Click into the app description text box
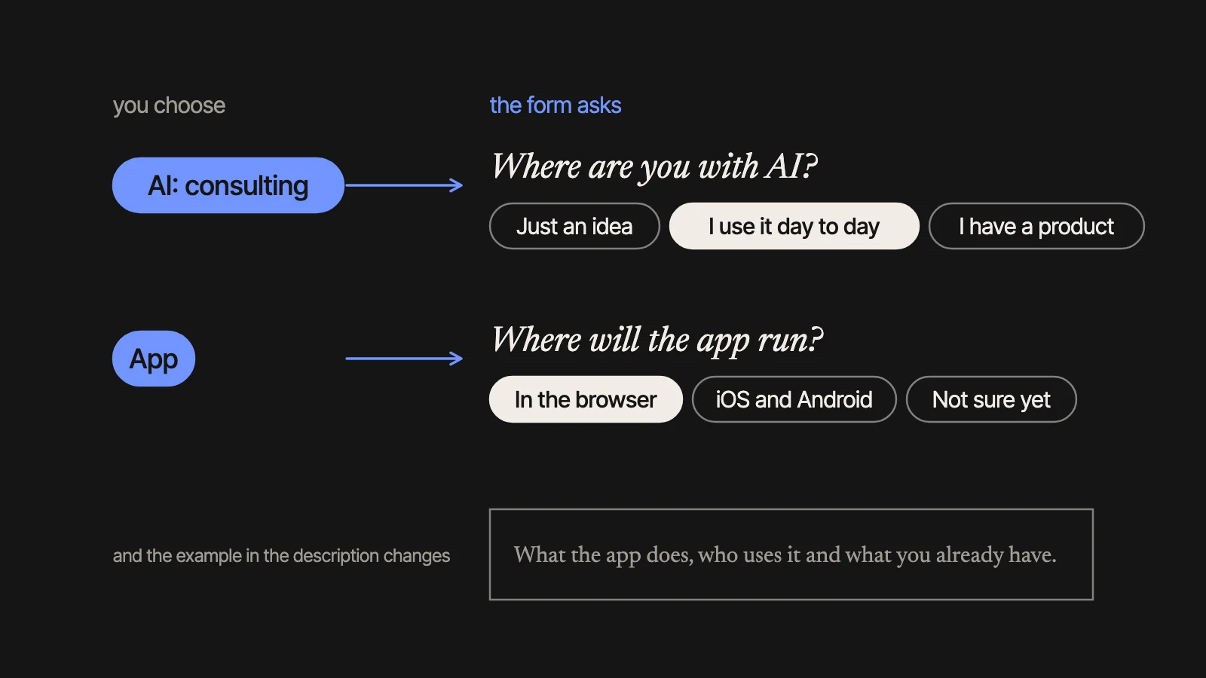1206x678 pixels. 791,554
